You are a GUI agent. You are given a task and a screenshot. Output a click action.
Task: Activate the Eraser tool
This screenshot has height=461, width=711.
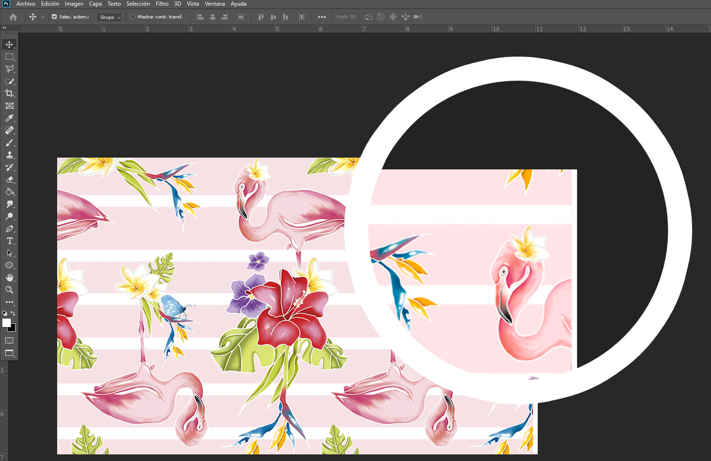click(x=9, y=180)
